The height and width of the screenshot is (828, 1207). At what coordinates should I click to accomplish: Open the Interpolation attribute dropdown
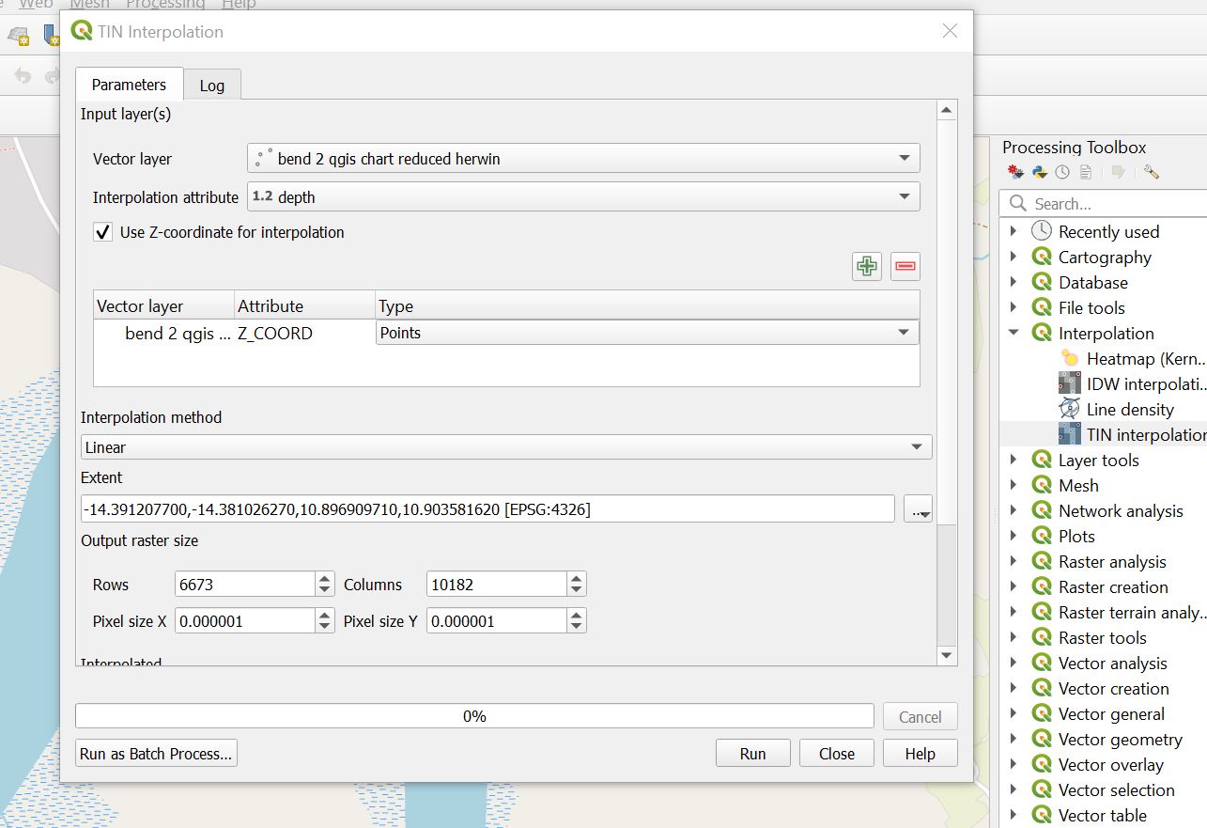pyautogui.click(x=583, y=196)
